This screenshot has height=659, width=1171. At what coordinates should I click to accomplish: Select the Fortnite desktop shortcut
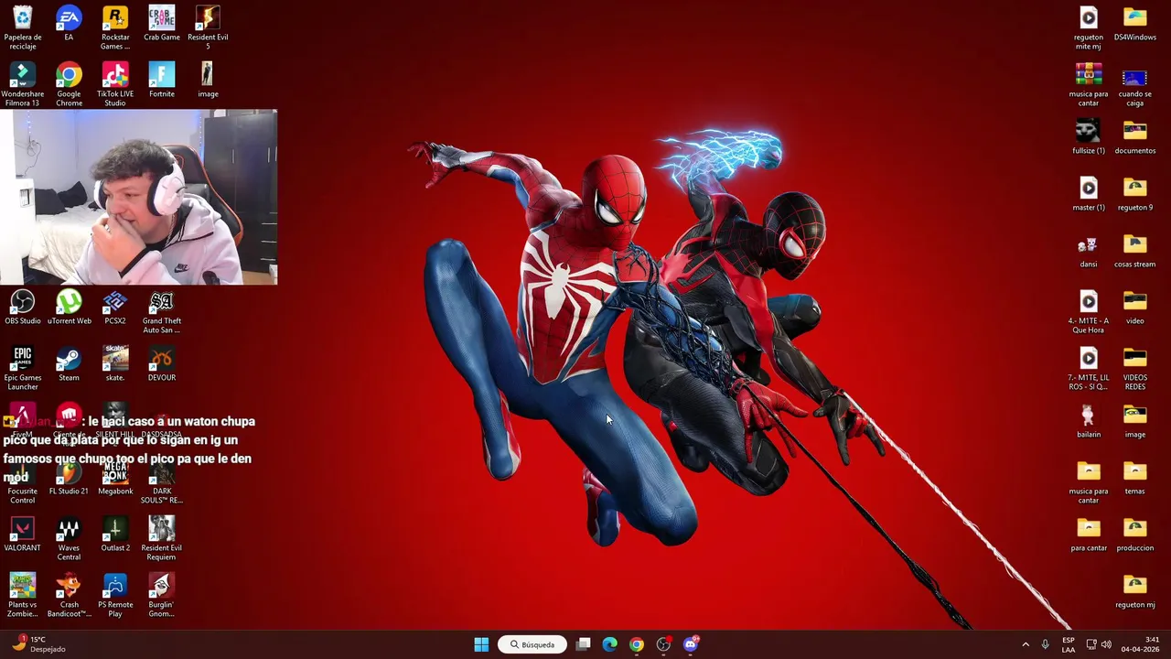(x=162, y=81)
